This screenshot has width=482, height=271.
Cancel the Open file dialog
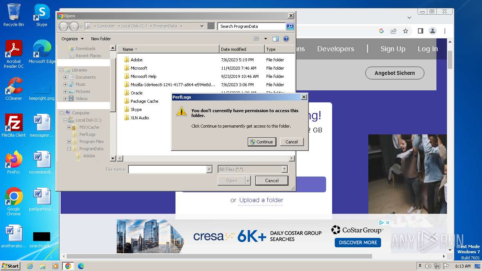[x=272, y=181]
